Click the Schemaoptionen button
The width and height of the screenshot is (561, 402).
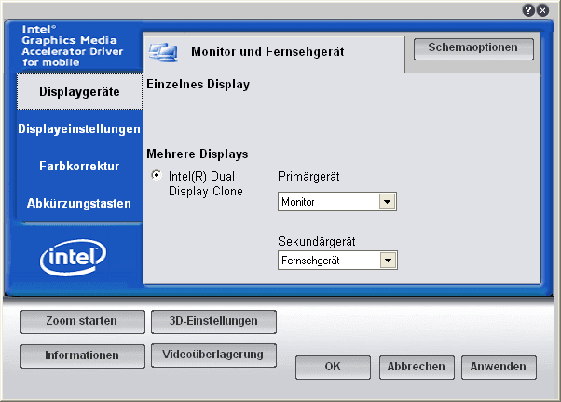(473, 49)
